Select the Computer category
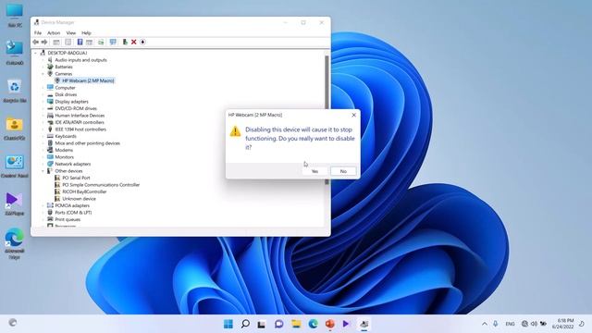 point(65,88)
